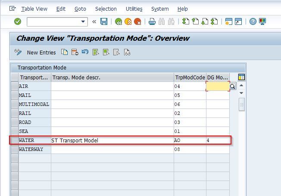The width and height of the screenshot is (281, 196).
Task: Toggle Display/Change glasses-pencil icon
Action: [18, 52]
